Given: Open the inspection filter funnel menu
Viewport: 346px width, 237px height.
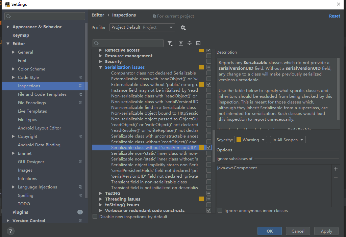Looking at the screenshot, I should 170,43.
